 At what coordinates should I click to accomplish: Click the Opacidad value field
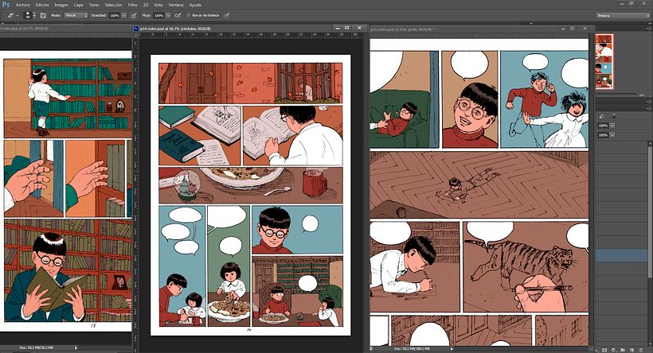click(115, 15)
